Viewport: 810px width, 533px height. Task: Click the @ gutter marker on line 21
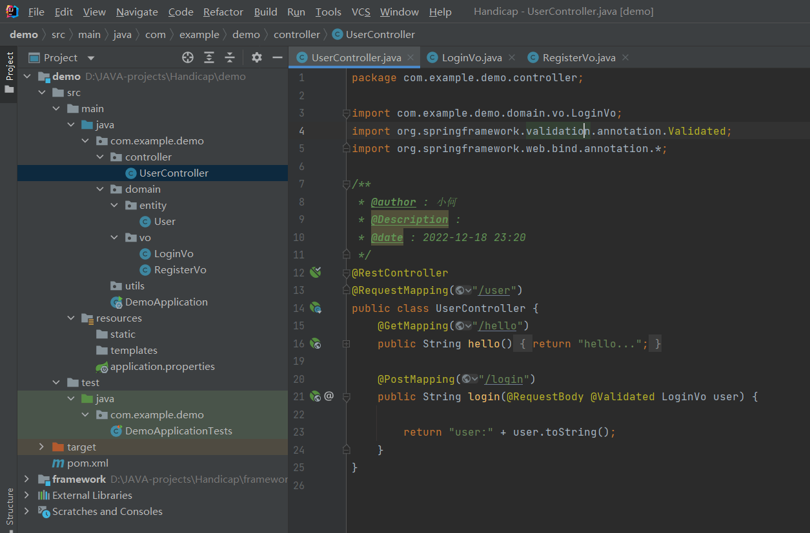coord(329,396)
